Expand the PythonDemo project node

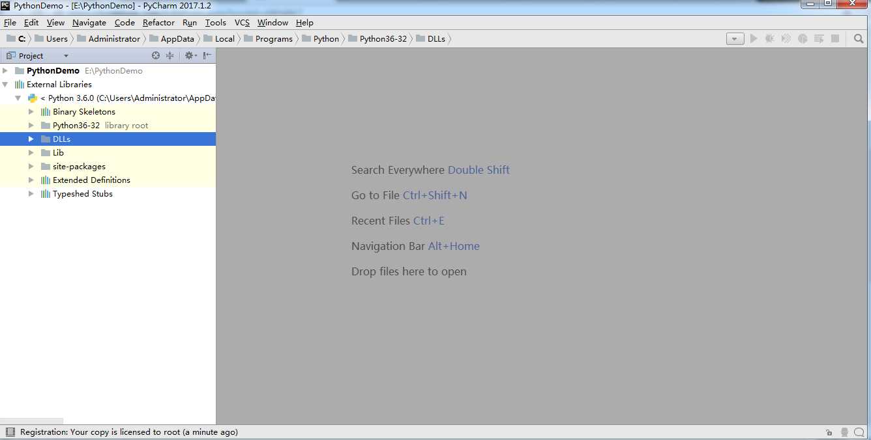[6, 71]
